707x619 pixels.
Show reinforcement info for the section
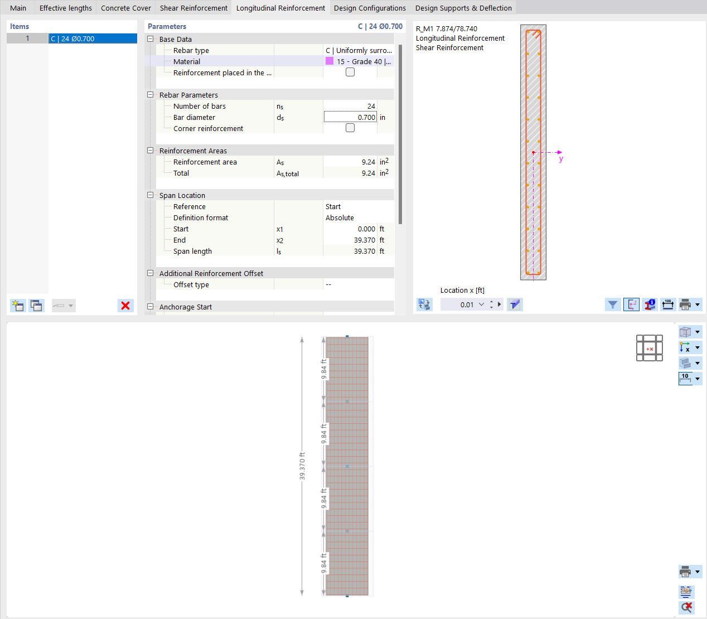[650, 304]
